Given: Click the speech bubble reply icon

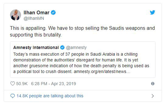Looking at the screenshot, I should [x=13, y=96].
